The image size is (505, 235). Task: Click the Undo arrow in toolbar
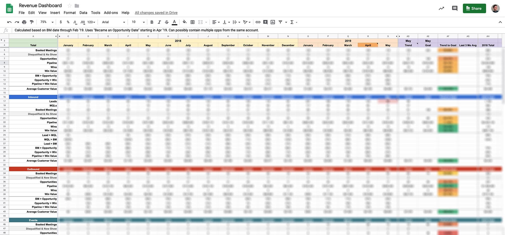pyautogui.click(x=9, y=22)
